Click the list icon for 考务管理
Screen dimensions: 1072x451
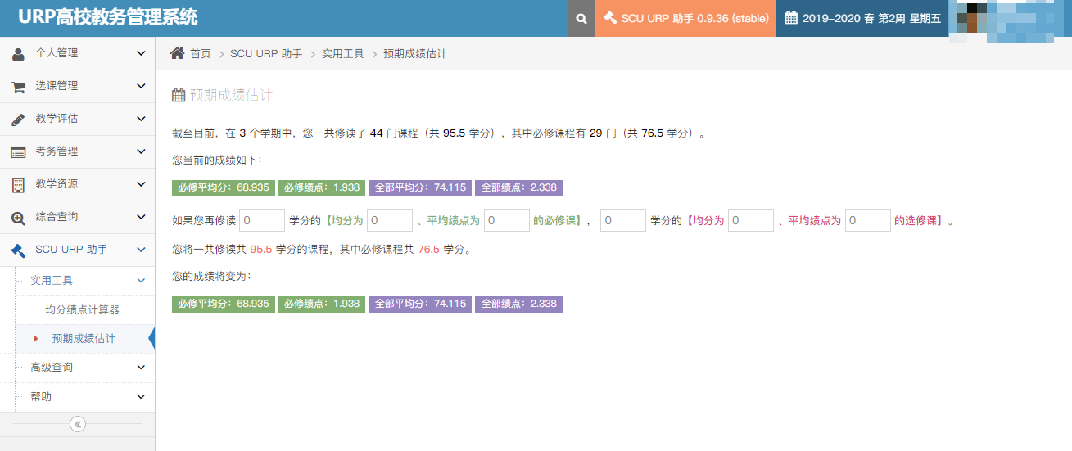coord(18,151)
